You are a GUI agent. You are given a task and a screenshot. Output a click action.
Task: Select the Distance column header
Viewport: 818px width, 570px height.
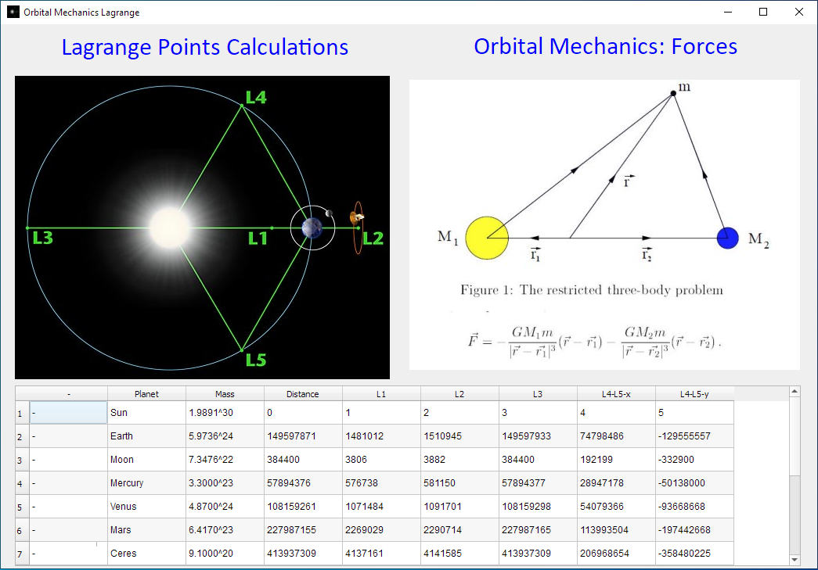point(303,394)
